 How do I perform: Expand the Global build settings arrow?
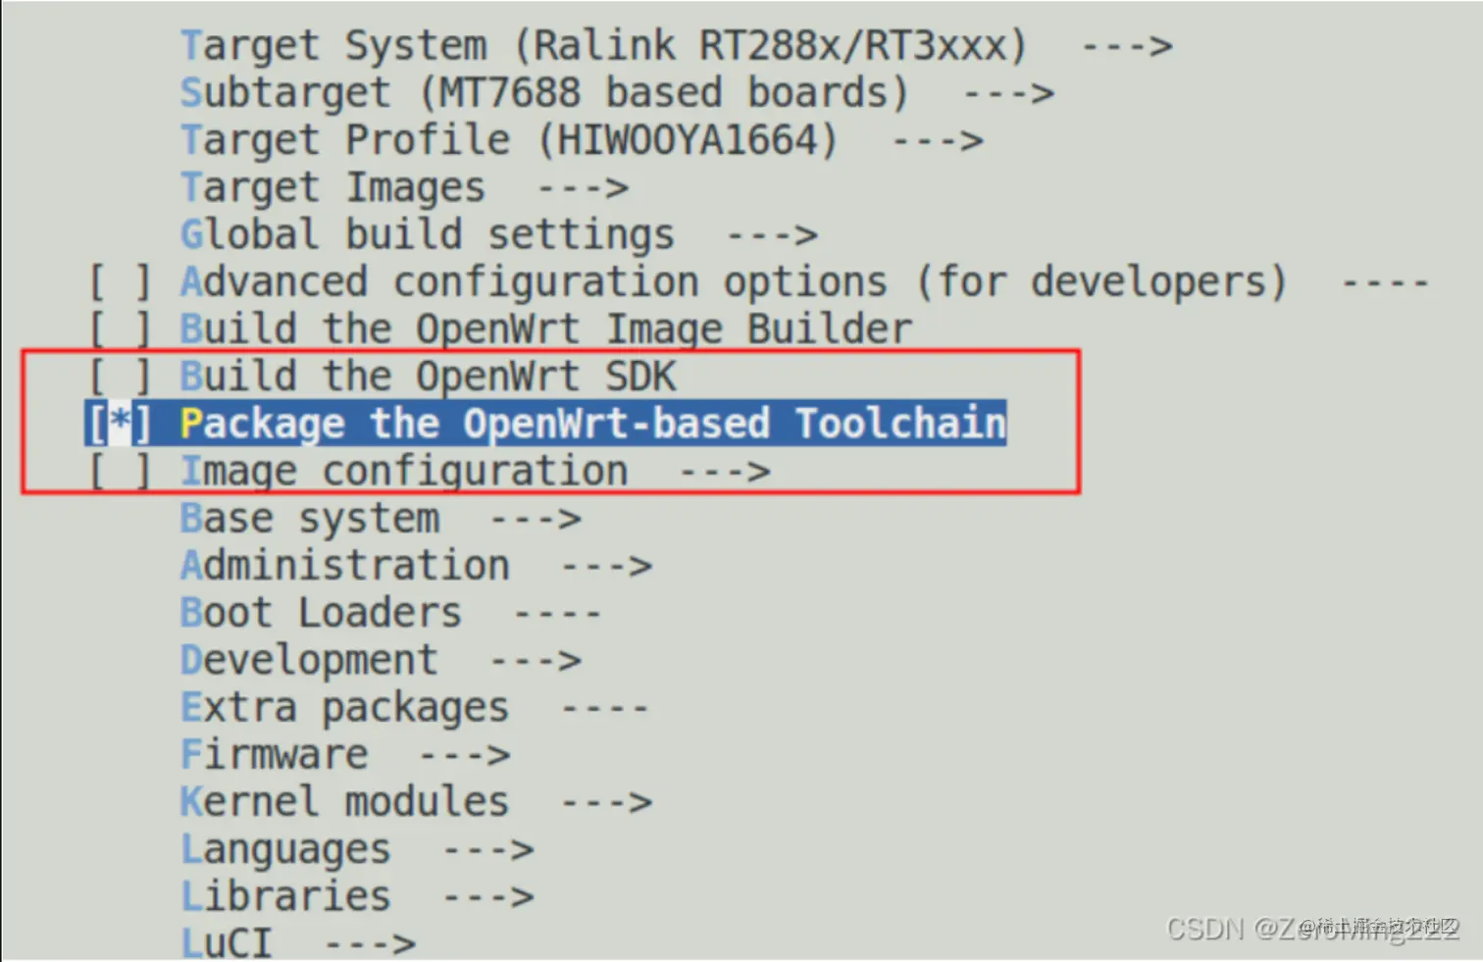pyautogui.click(x=772, y=235)
